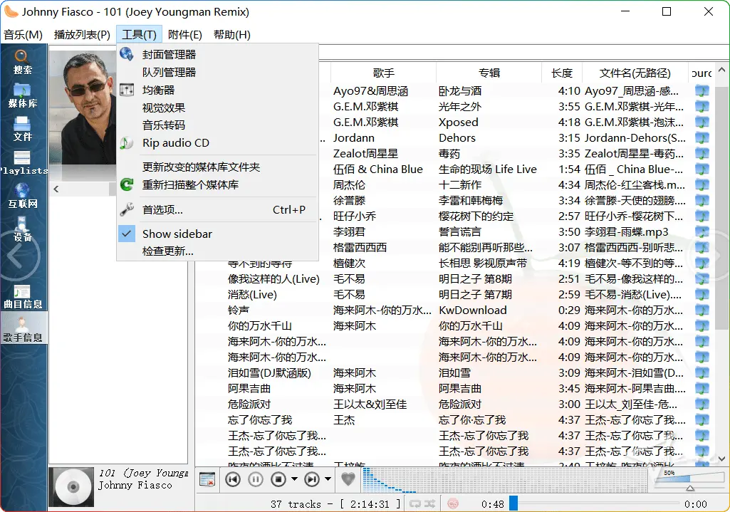Open 附件(E) menu
The image size is (730, 512).
185,35
